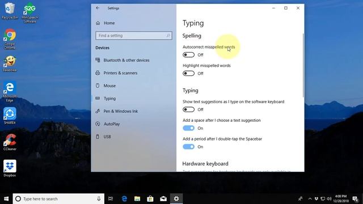Launch Microsoft Edge desktop shortcut
The image size is (363, 204).
point(10,92)
